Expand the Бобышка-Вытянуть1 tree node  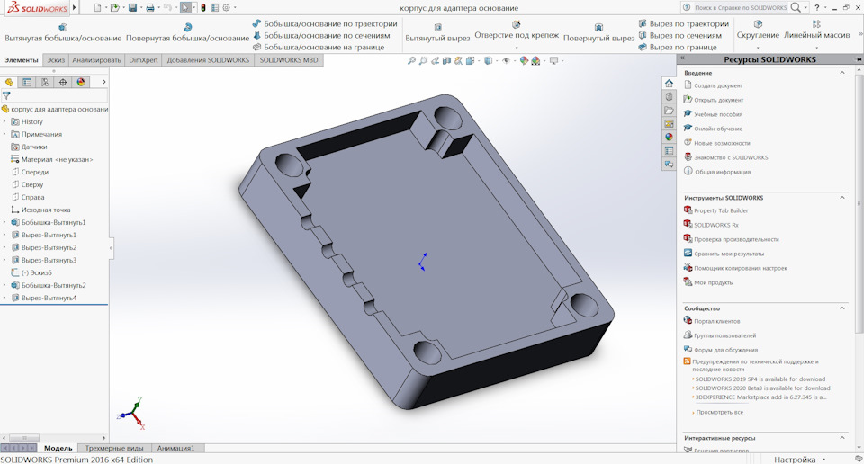[5, 222]
